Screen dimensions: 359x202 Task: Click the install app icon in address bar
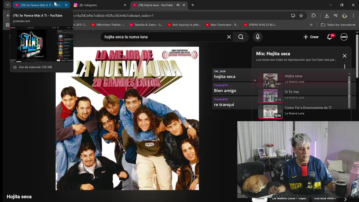(293, 16)
